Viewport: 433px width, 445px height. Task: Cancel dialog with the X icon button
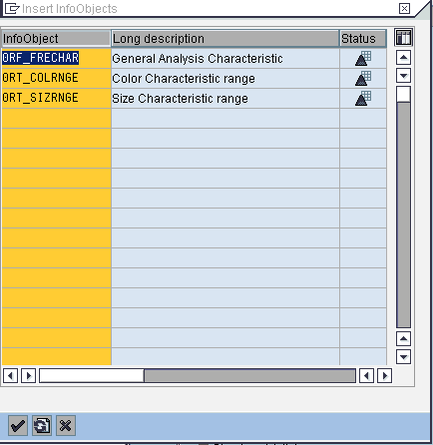pos(66,425)
